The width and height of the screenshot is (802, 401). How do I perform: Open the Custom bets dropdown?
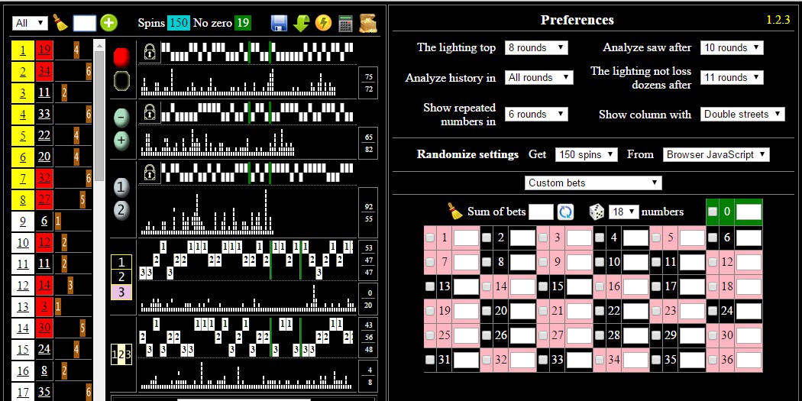click(x=593, y=183)
